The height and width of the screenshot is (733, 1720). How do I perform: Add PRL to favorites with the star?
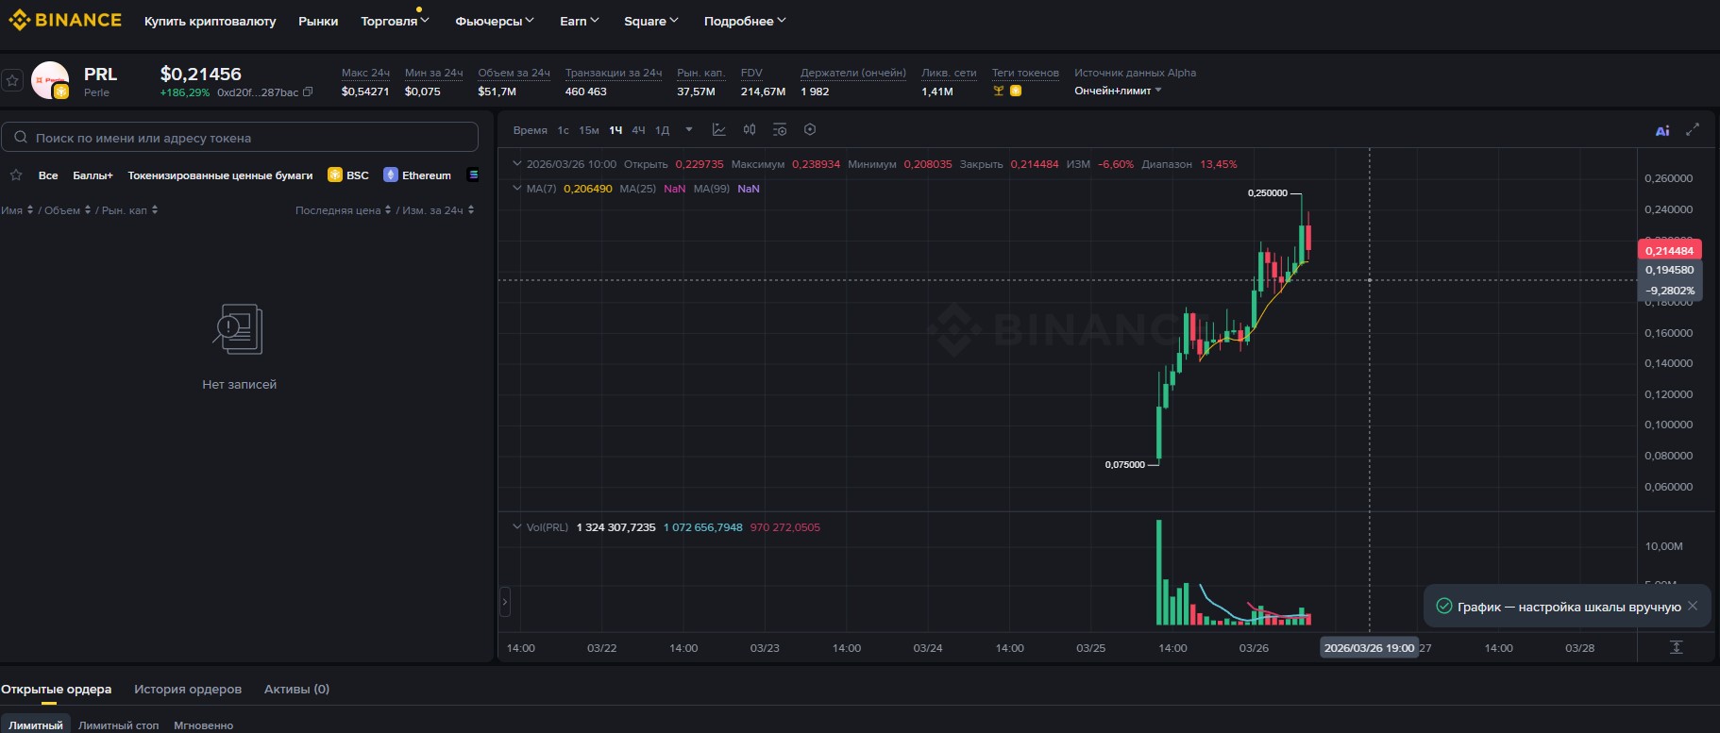point(12,81)
